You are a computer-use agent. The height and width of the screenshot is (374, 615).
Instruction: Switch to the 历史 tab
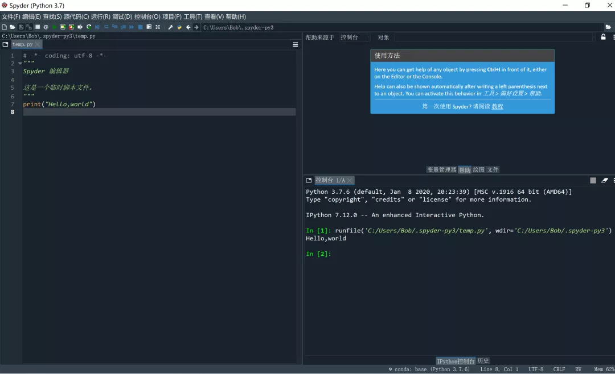[483, 361]
